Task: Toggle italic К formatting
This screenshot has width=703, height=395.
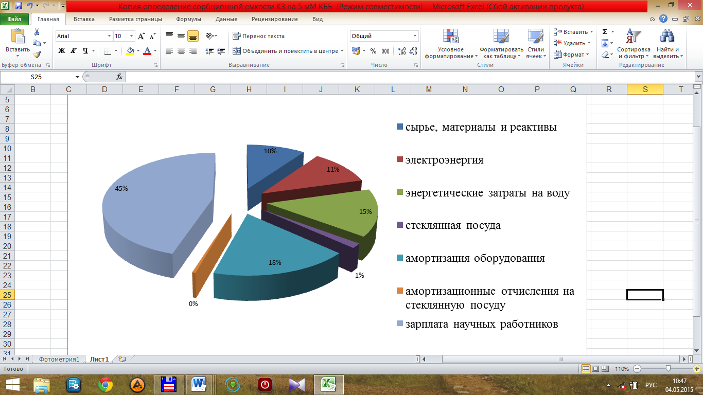Action: click(x=74, y=51)
